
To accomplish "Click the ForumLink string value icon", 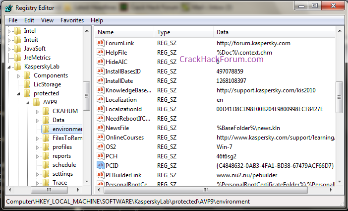I will click(x=101, y=43).
